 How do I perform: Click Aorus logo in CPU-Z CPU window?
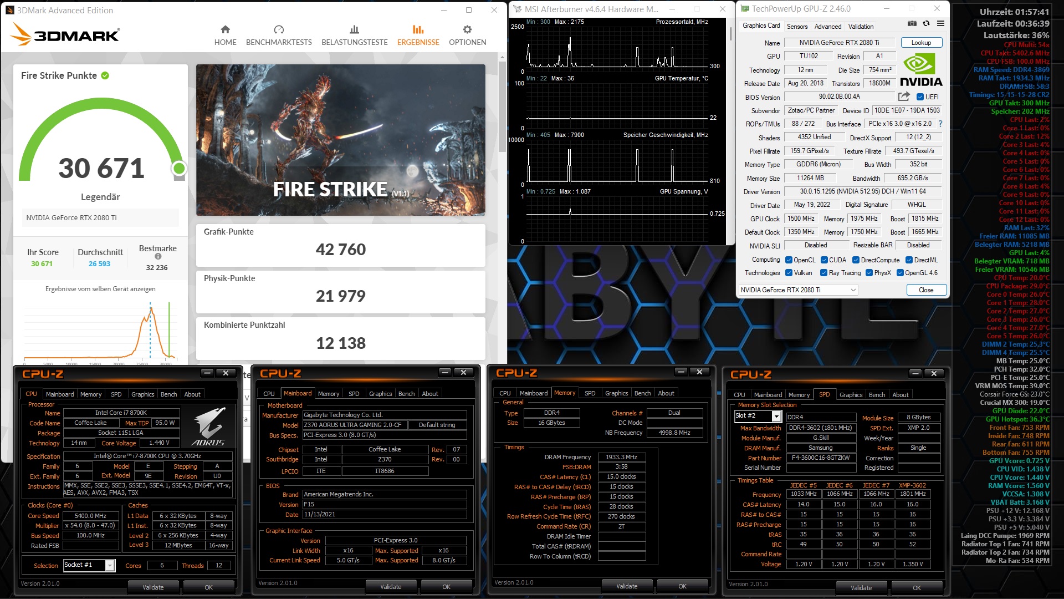209,427
